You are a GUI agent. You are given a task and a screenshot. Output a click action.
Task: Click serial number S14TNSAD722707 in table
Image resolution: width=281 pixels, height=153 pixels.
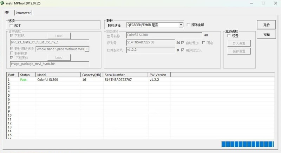[118, 79]
